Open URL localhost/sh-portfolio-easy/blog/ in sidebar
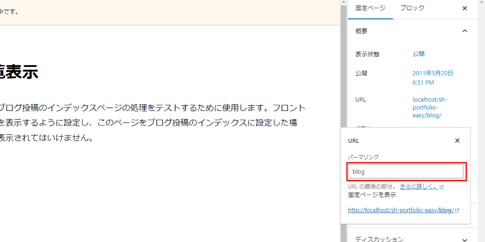 (x=430, y=107)
